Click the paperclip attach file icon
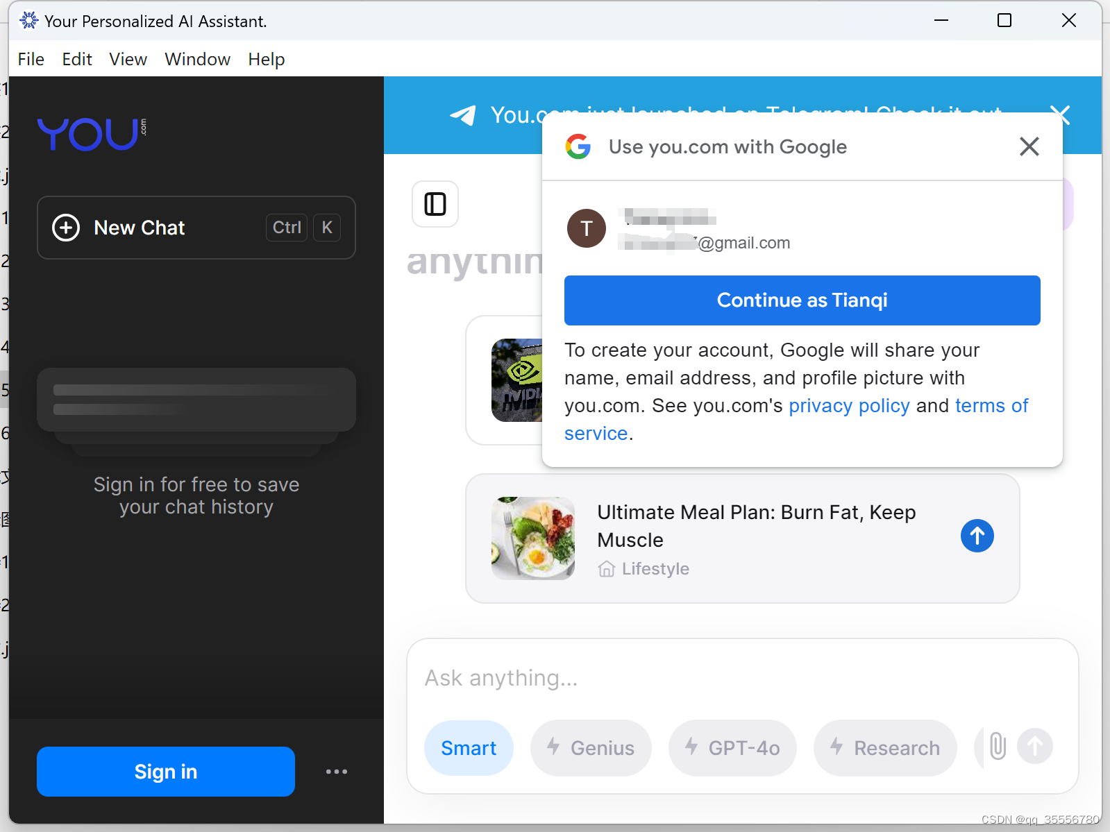The width and height of the screenshot is (1110, 832). coord(998,747)
